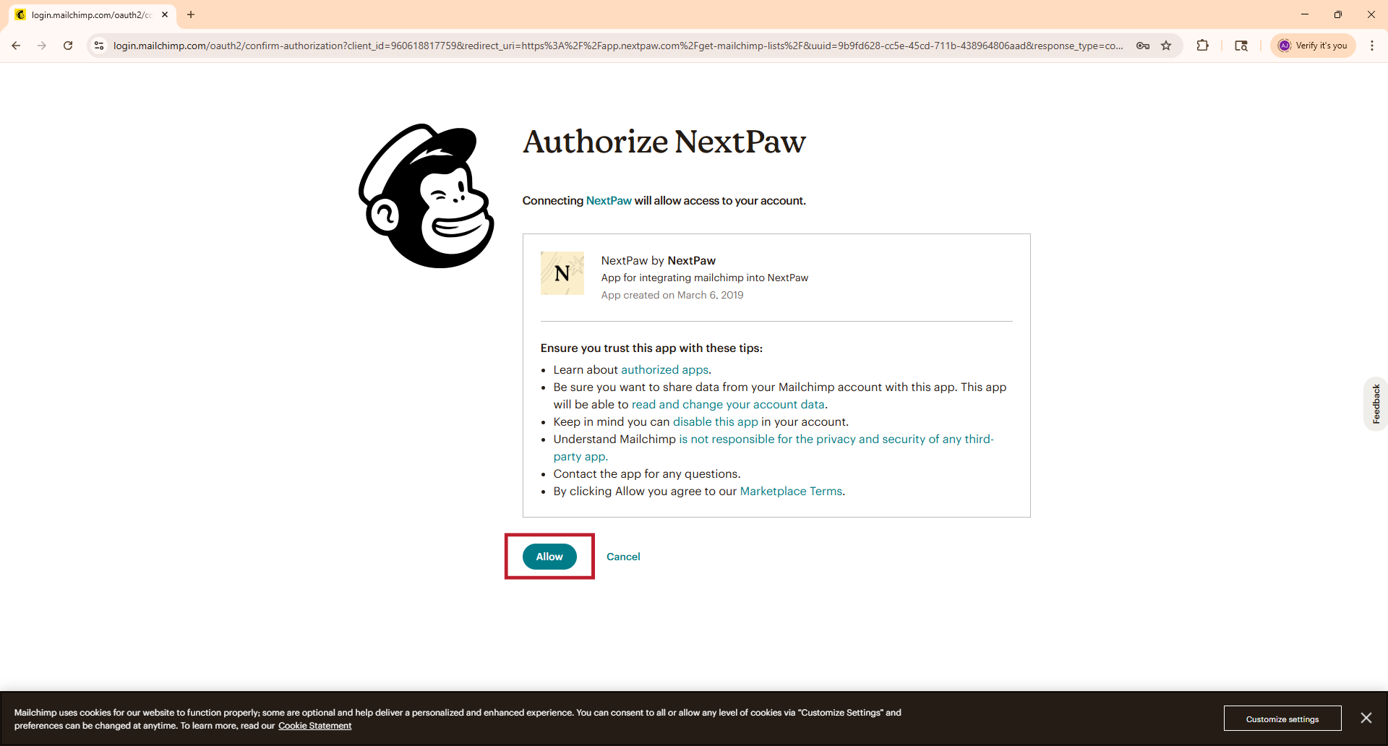
Task: View site information icon in the address bar
Action: [x=99, y=46]
